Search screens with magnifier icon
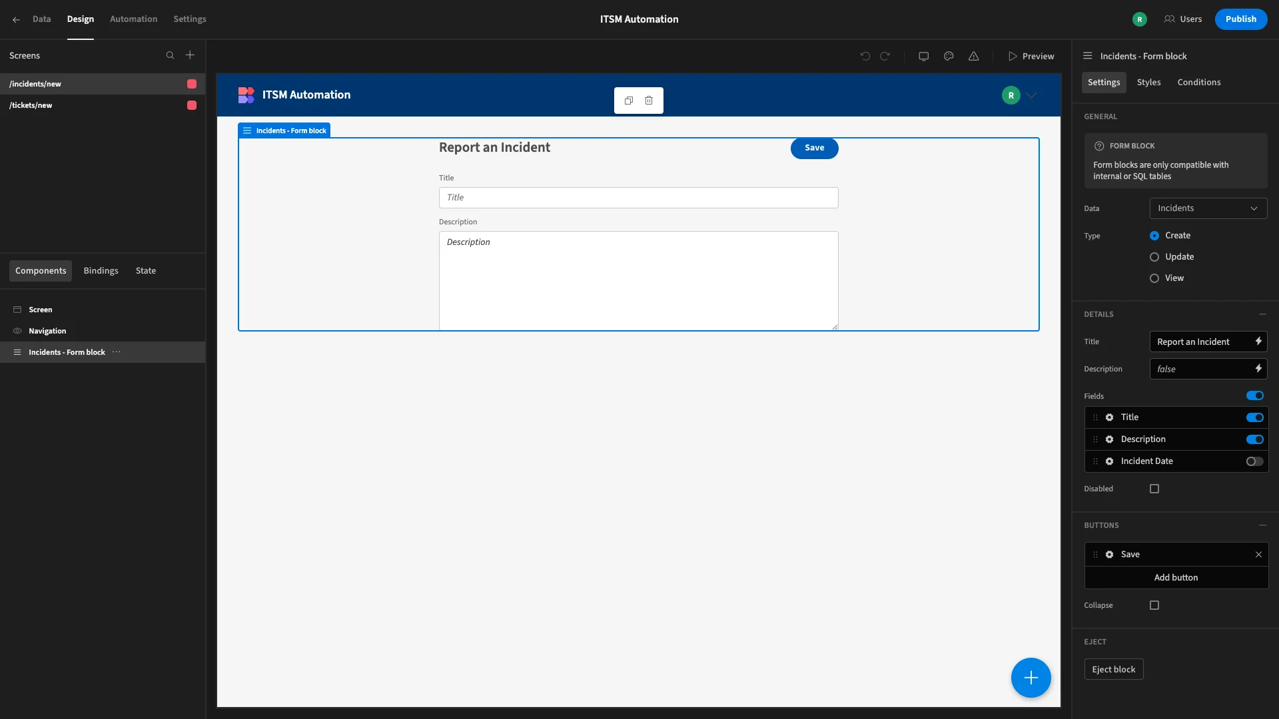 pos(170,55)
